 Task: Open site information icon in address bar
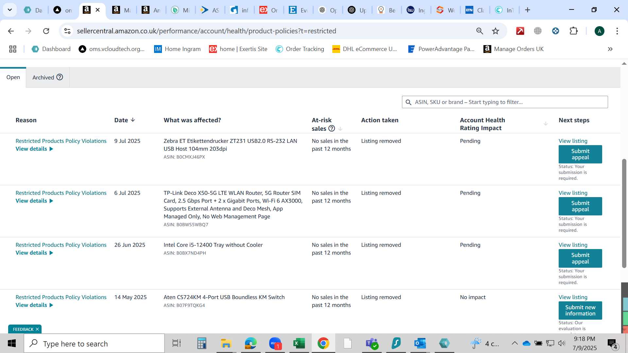click(67, 31)
